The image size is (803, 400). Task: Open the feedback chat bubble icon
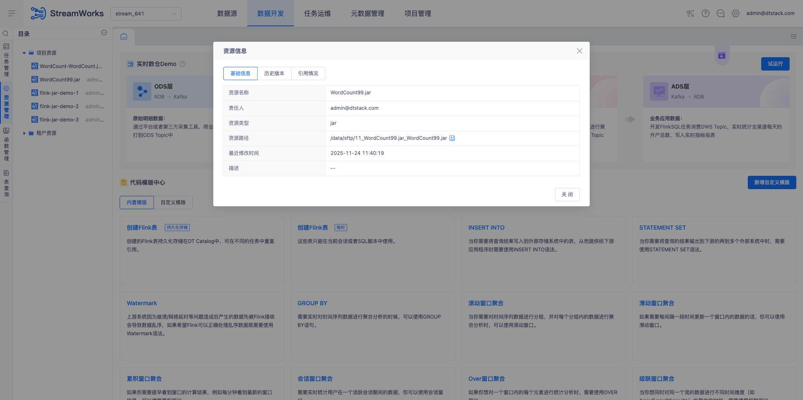point(721,13)
